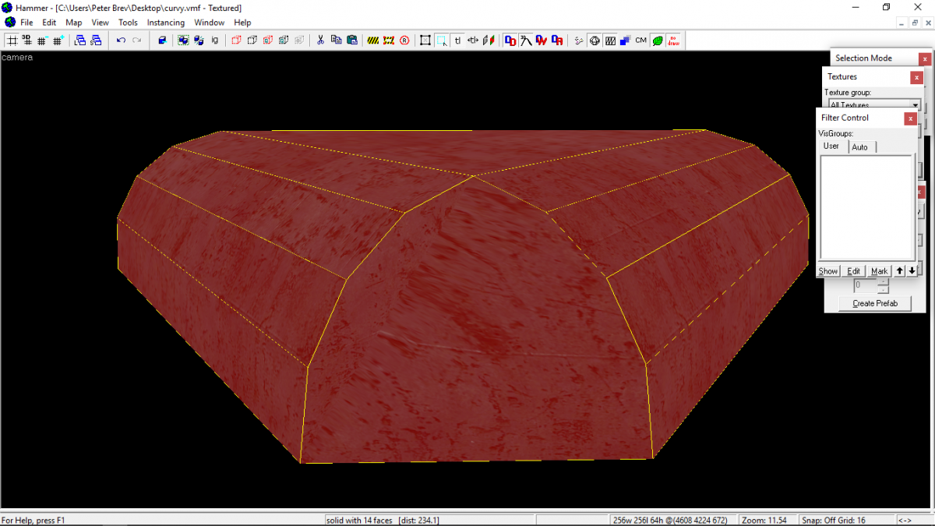Image resolution: width=935 pixels, height=526 pixels.
Task: Paste the copied brush
Action: pyautogui.click(x=351, y=40)
